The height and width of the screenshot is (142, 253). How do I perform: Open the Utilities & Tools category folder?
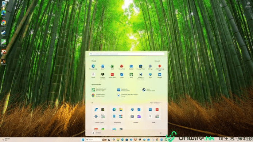(x=100, y=114)
